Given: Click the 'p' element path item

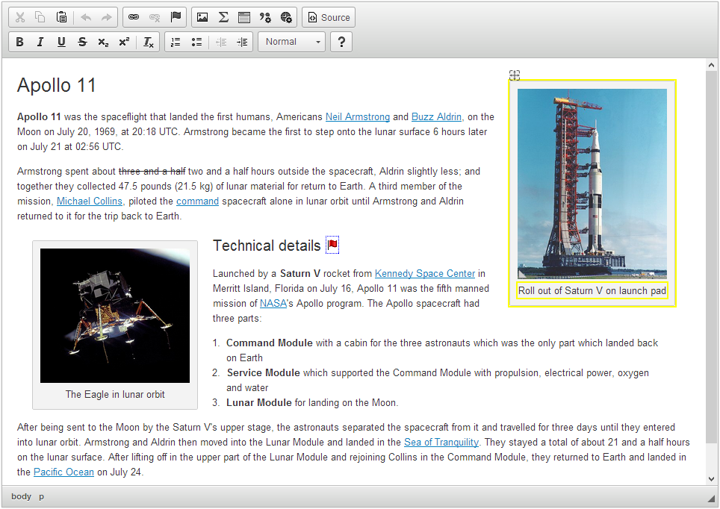Looking at the screenshot, I should click(x=41, y=496).
